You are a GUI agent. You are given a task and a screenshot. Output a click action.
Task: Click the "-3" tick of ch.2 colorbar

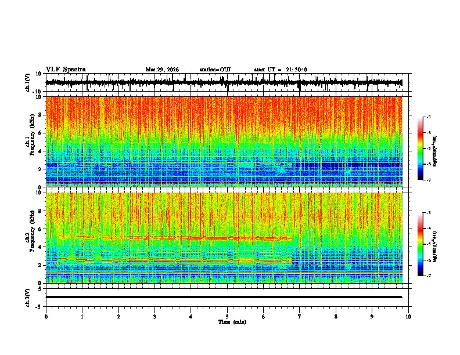(428, 213)
